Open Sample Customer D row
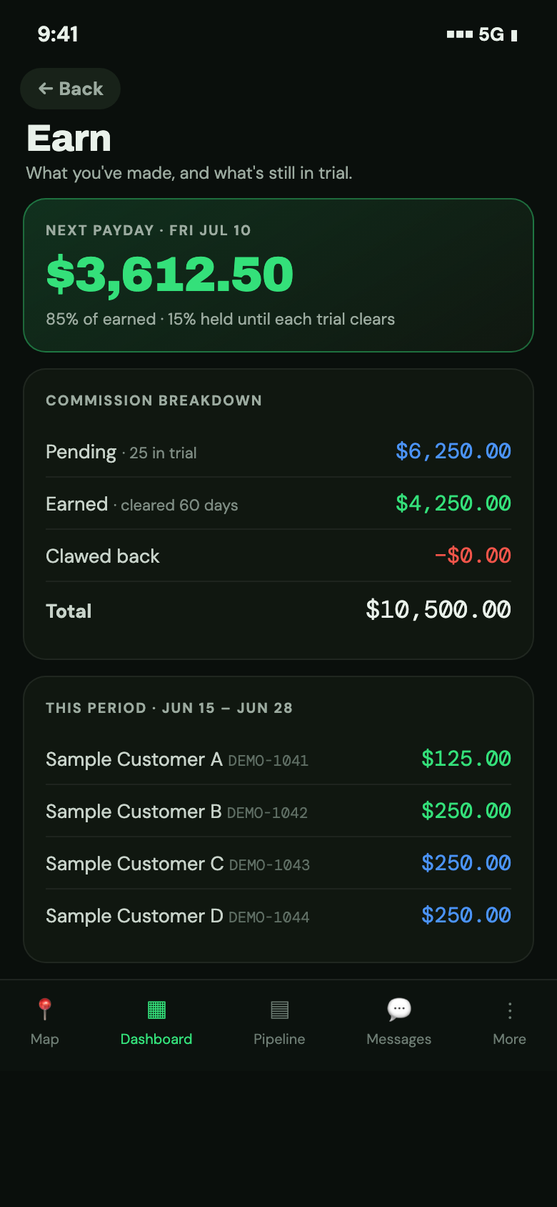557x1207 pixels. click(278, 915)
